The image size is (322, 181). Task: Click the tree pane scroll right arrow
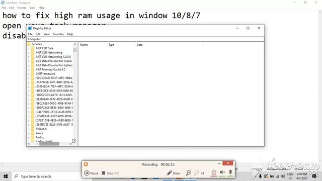(x=71, y=144)
